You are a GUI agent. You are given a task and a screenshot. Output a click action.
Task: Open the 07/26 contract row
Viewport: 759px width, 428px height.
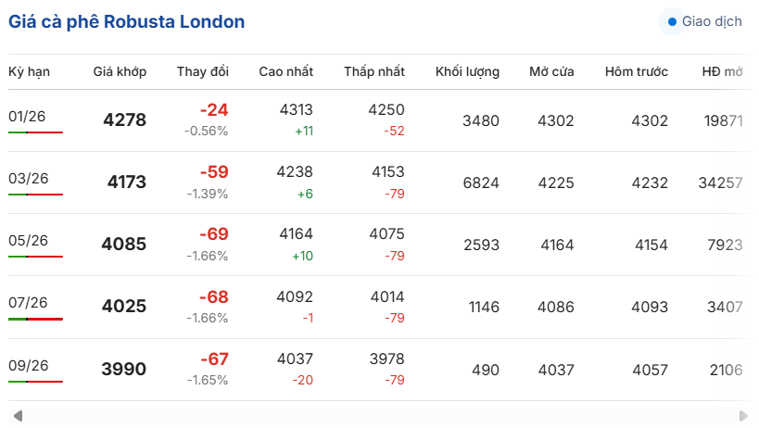pyautogui.click(x=27, y=302)
